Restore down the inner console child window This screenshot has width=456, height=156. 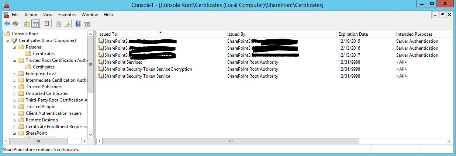pos(442,15)
